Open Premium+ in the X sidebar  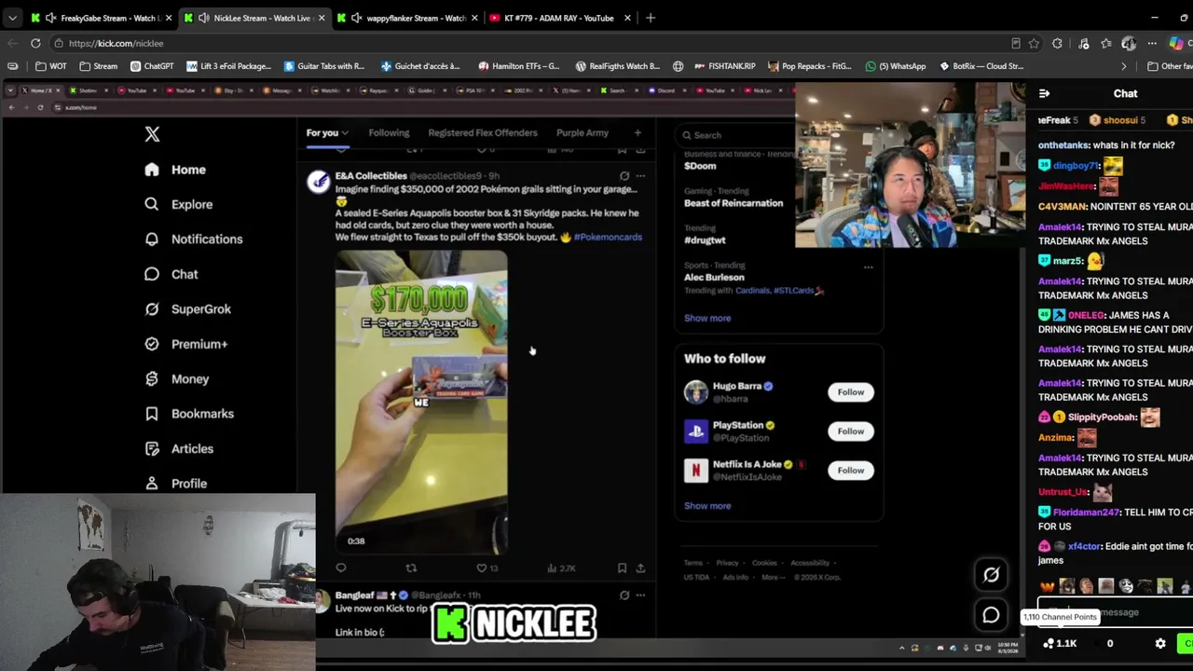[x=185, y=344]
